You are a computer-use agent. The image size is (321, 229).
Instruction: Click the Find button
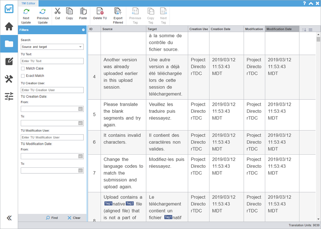click(x=52, y=218)
